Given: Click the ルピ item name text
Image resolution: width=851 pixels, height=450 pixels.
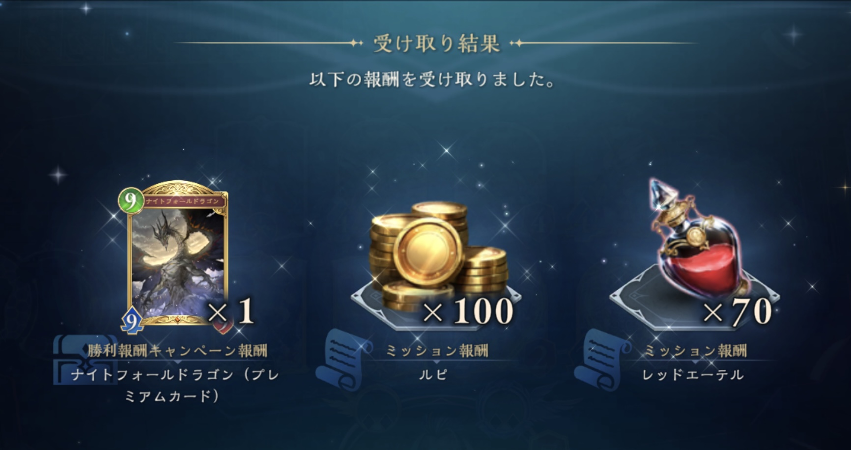Looking at the screenshot, I should tap(434, 375).
